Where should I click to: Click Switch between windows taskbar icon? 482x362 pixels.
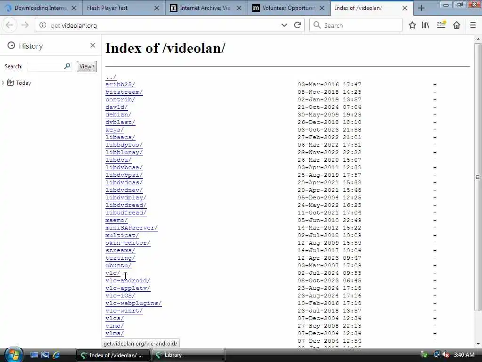[x=45, y=355]
